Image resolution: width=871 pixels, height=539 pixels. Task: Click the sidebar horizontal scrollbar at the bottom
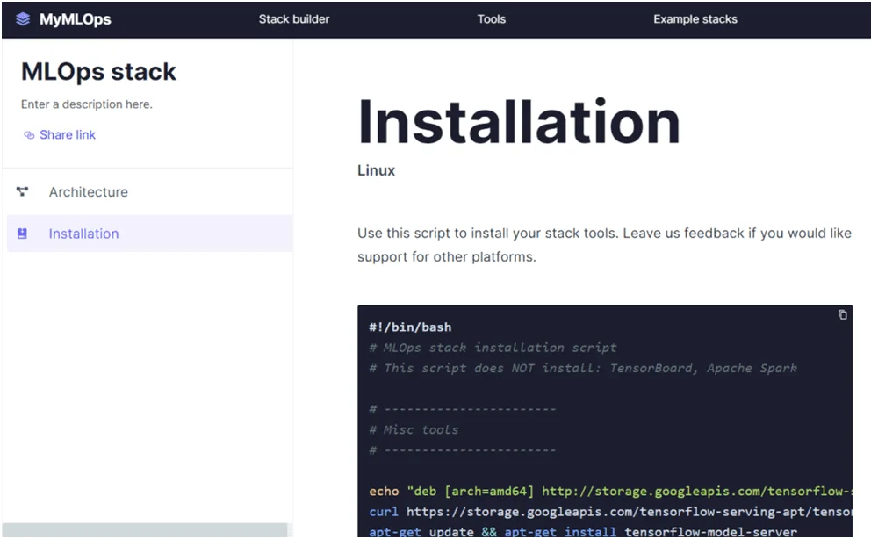[144, 529]
